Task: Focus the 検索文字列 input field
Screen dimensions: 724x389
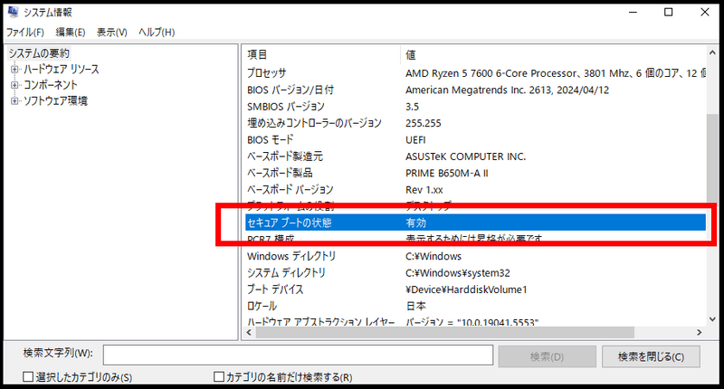Action: pos(298,355)
